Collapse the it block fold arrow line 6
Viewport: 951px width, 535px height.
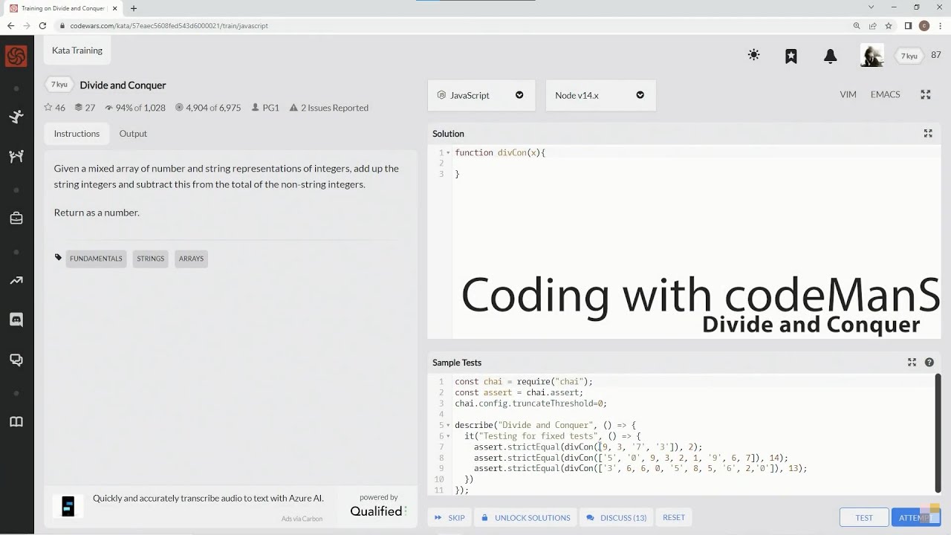click(448, 436)
